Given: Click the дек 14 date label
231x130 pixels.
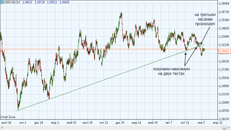Looking at the screenshot, I should coord(39,123).
